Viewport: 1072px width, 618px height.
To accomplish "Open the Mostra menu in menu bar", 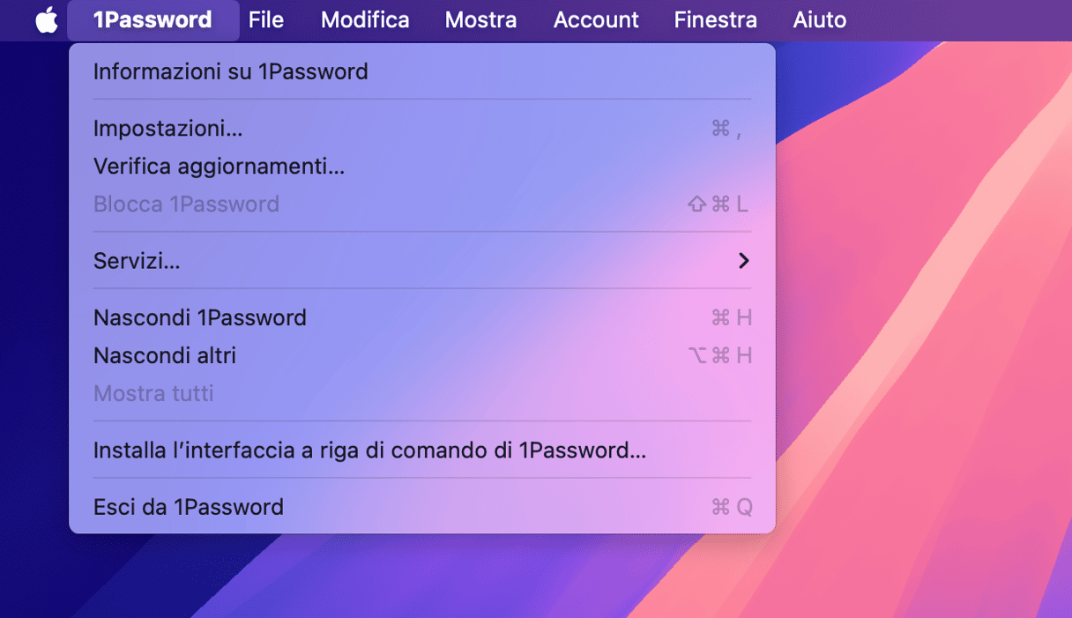I will pyautogui.click(x=480, y=19).
